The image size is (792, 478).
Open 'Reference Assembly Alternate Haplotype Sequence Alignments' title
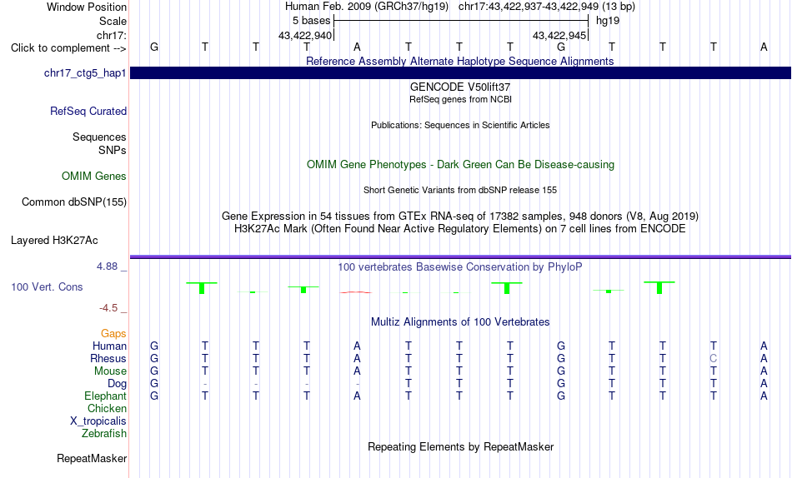[460, 61]
